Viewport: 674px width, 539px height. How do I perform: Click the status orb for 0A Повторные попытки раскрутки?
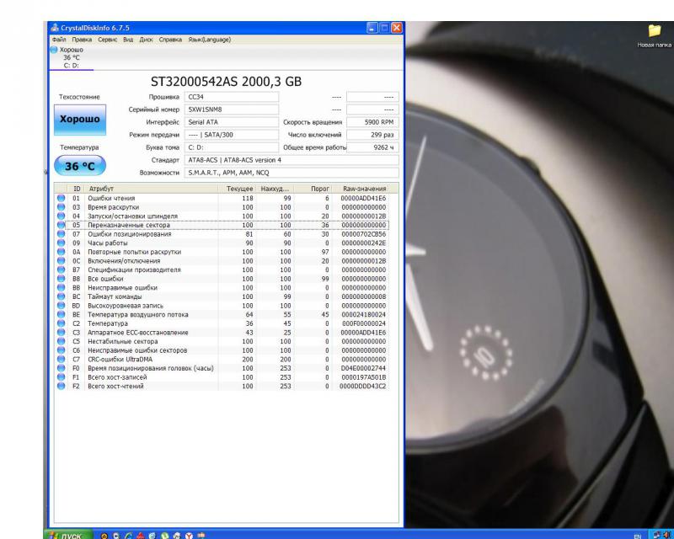tap(61, 252)
